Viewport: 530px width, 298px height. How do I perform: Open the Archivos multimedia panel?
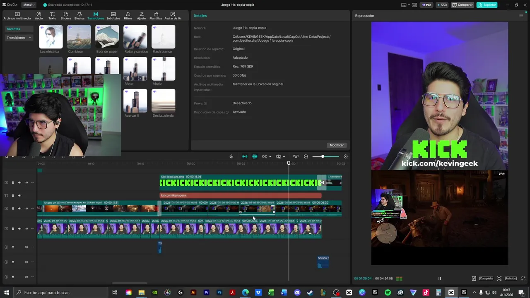point(17,16)
